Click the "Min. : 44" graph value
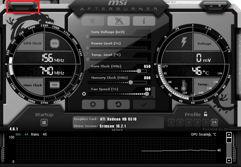Screen dimensions: 241x167 (22, 134)
